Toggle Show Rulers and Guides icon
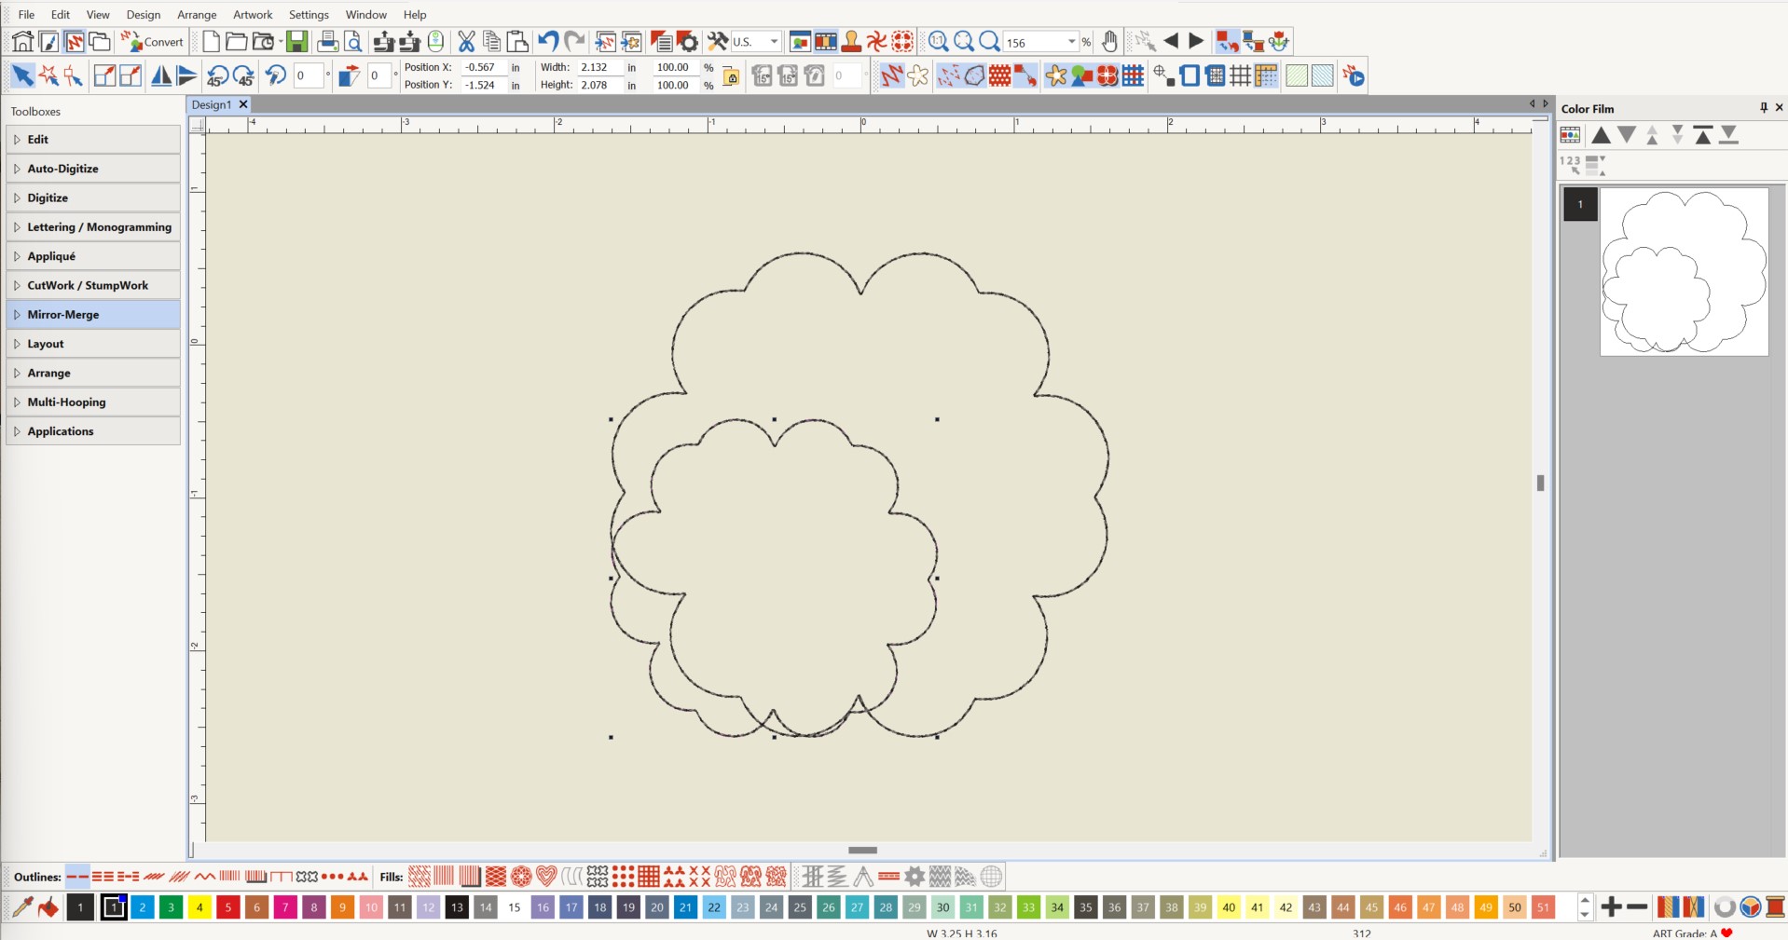 [x=1266, y=75]
